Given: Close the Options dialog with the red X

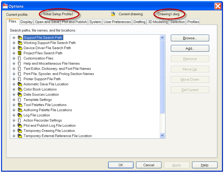Looking at the screenshot, I should (218, 6).
